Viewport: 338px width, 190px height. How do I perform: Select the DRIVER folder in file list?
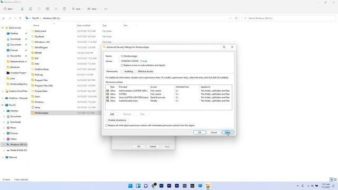point(38,53)
